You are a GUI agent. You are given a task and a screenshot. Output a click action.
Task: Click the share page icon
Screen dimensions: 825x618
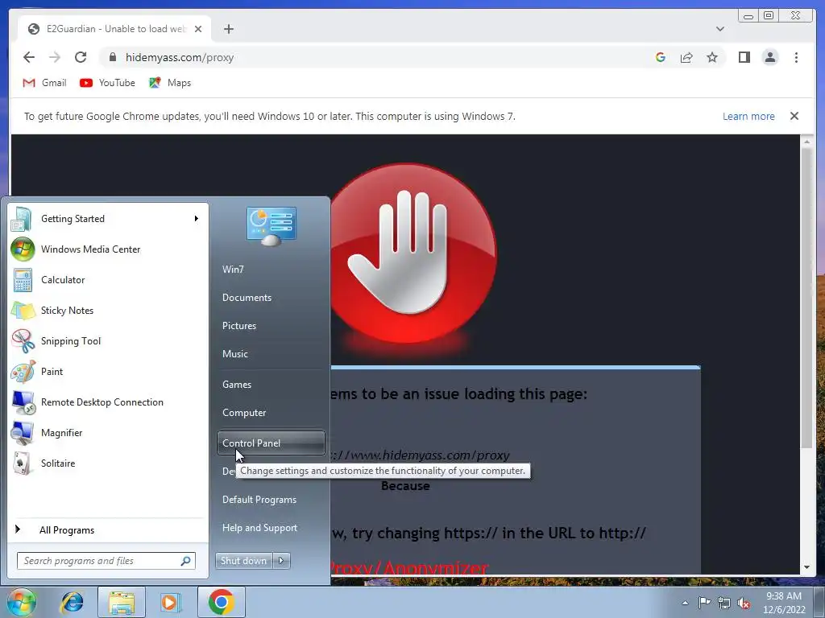[x=686, y=57]
